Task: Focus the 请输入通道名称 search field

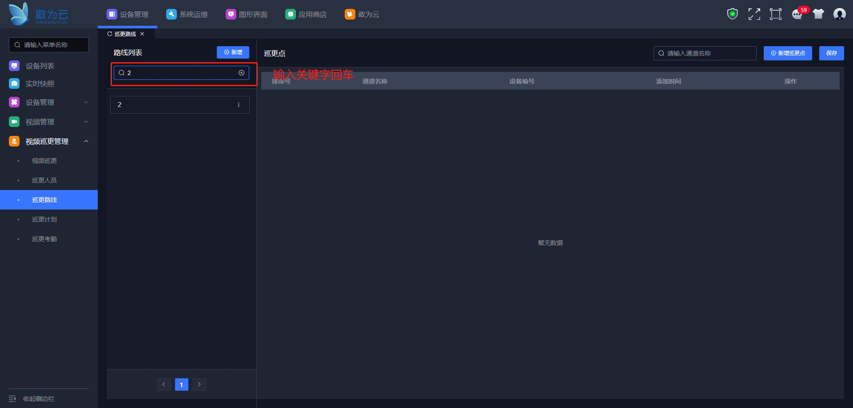Action: tap(705, 53)
